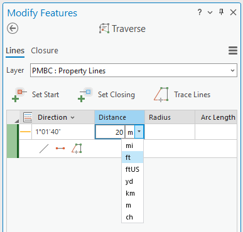
Task: Open the help question mark
Action: (x=200, y=12)
